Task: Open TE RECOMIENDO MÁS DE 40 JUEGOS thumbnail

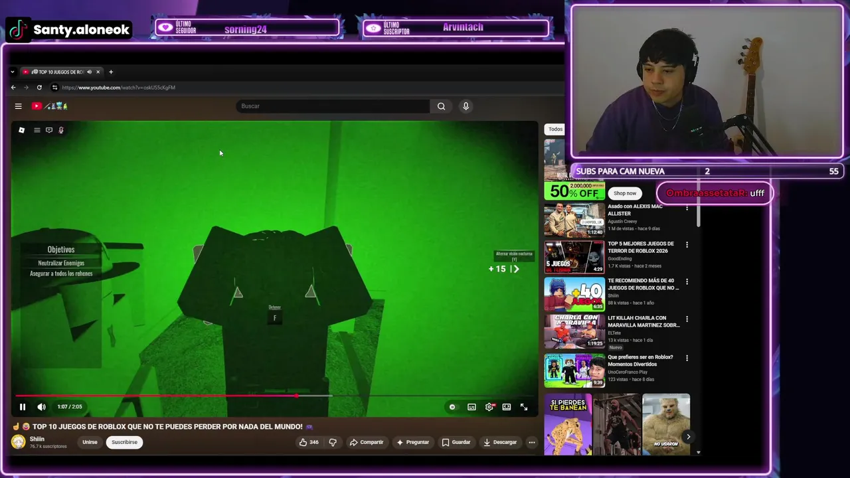Action: tap(574, 295)
